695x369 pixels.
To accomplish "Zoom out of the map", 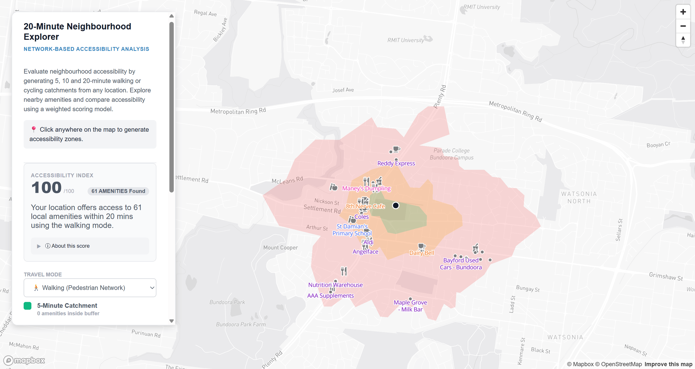I will [x=683, y=26].
